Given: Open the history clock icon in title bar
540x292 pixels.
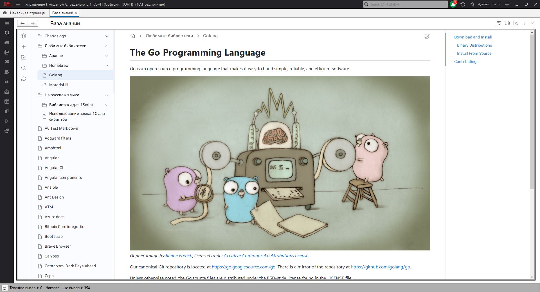Looking at the screenshot, I should (x=463, y=4).
